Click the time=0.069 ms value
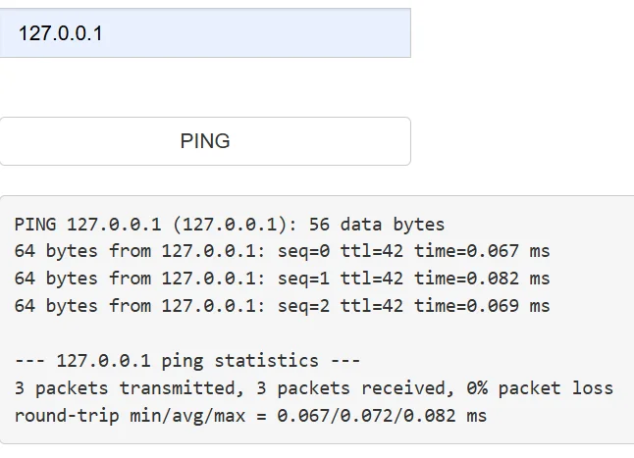The image size is (634, 458). coord(481,306)
